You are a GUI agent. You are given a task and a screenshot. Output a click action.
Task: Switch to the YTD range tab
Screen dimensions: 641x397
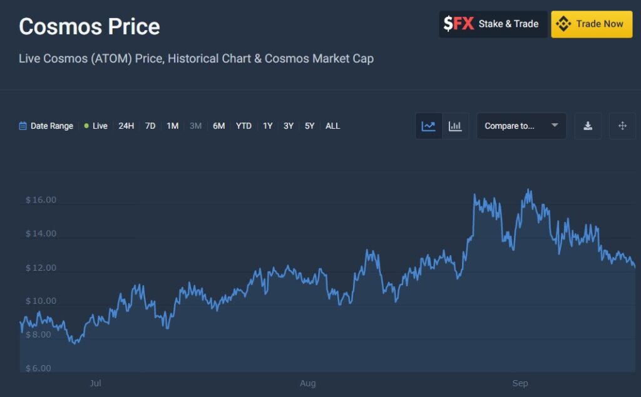pyautogui.click(x=244, y=126)
